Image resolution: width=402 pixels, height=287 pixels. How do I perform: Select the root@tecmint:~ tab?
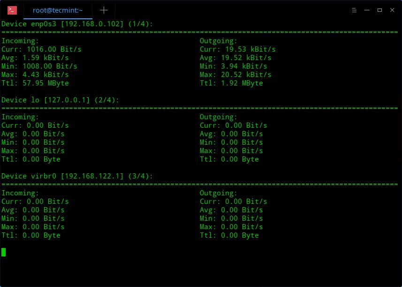click(x=58, y=10)
